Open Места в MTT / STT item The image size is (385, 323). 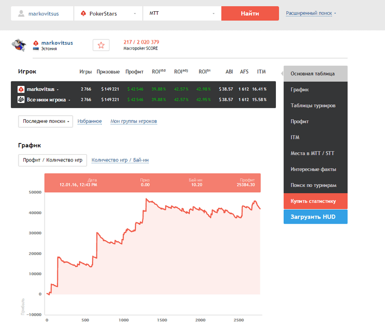coord(316,153)
